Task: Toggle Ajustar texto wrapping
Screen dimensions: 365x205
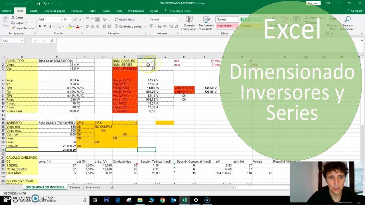Action: click(x=125, y=19)
